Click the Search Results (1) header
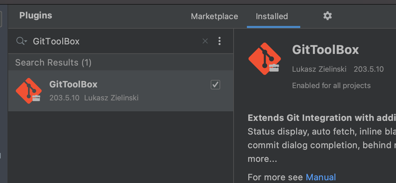 tap(53, 62)
